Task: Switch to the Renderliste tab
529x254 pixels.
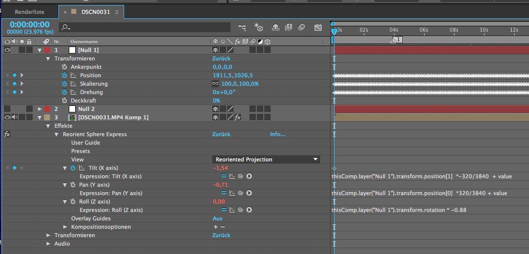Action: click(x=29, y=12)
